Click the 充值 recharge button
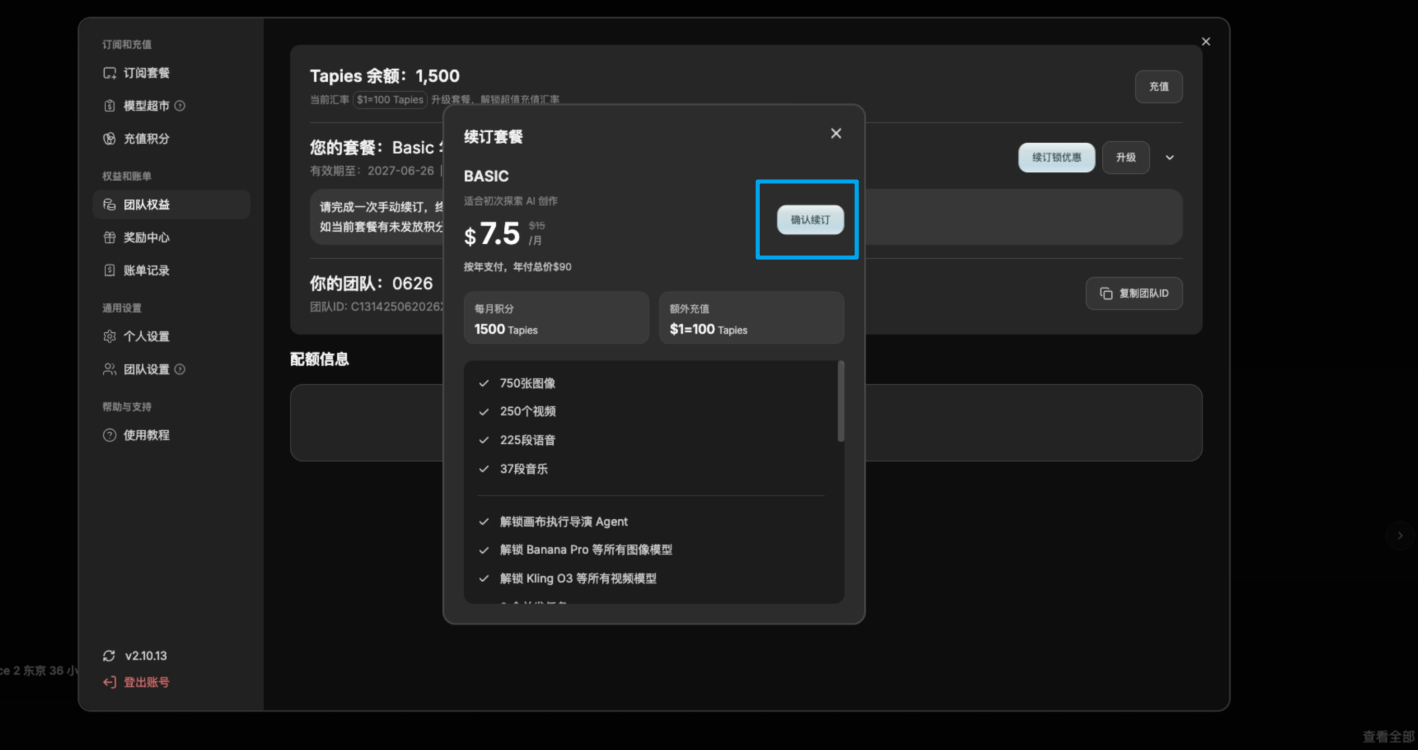Image resolution: width=1418 pixels, height=750 pixels. coord(1159,86)
